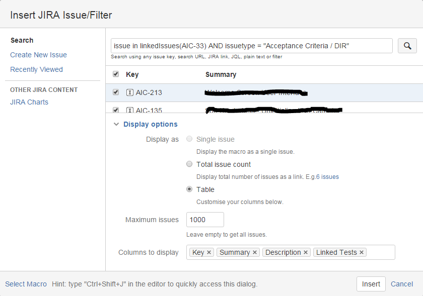Viewport: 423px width, 296px height.
Task: Uncheck the AIC-135 row checkbox
Action: [x=116, y=110]
